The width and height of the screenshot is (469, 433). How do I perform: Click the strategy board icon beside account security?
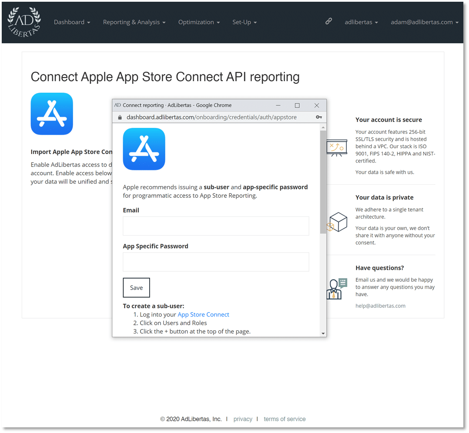click(x=337, y=148)
